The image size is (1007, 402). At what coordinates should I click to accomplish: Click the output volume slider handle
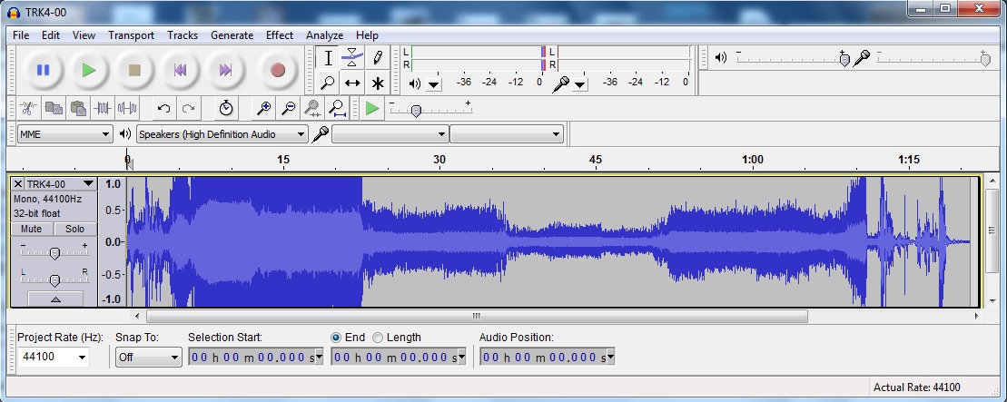point(844,59)
